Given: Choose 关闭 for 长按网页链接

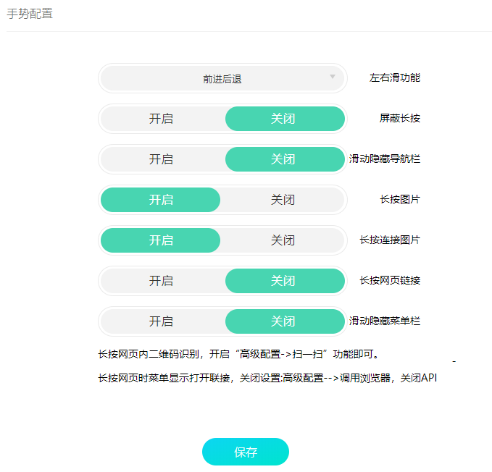Looking at the screenshot, I should [285, 281].
